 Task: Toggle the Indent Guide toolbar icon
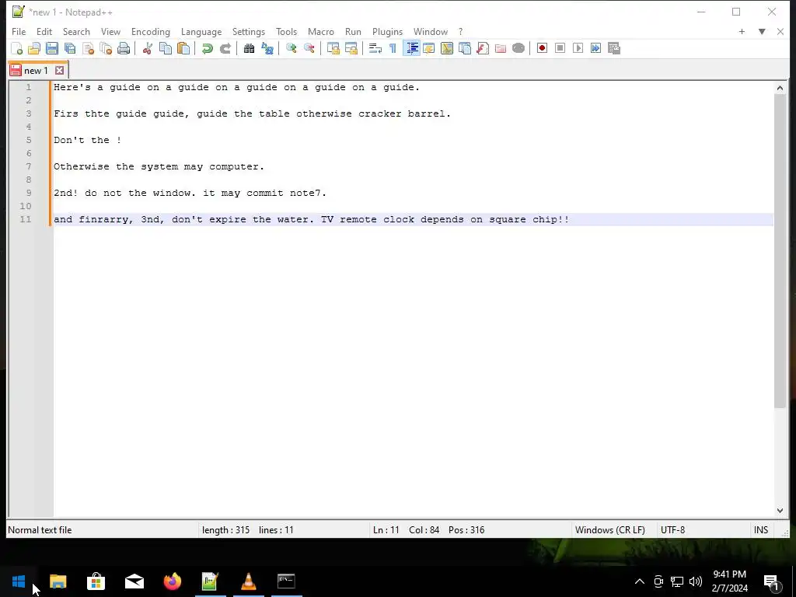pyautogui.click(x=412, y=48)
